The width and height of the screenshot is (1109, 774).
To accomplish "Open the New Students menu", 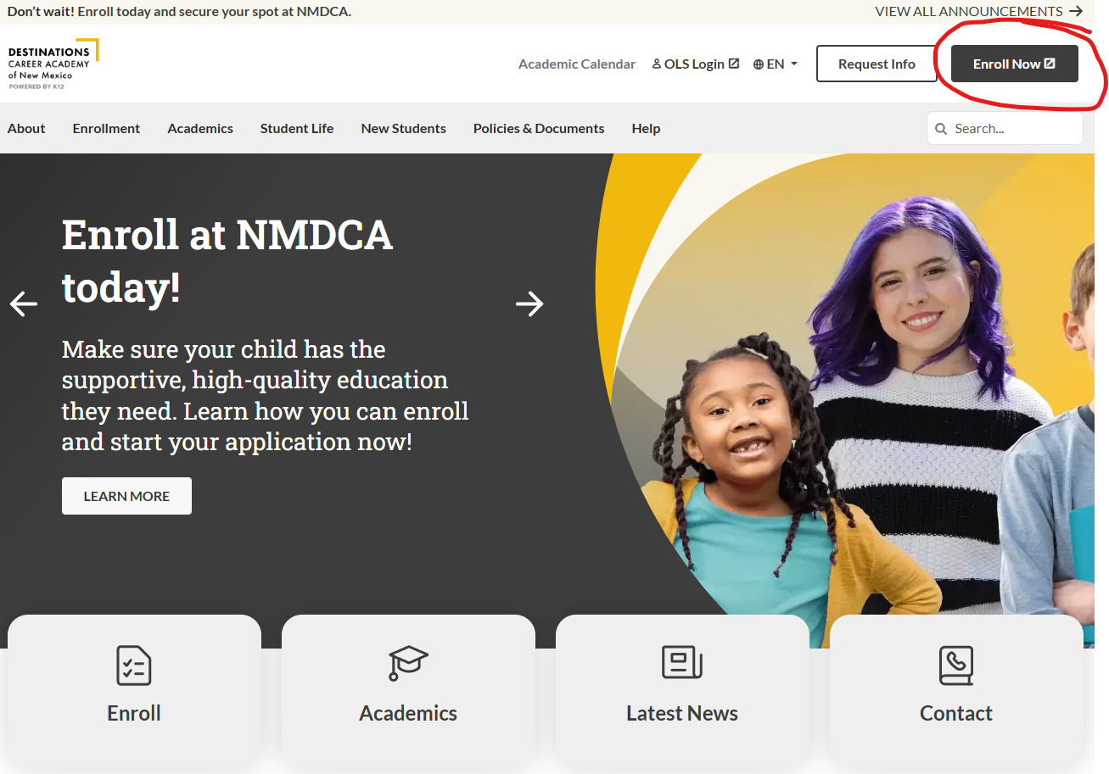I will [404, 129].
